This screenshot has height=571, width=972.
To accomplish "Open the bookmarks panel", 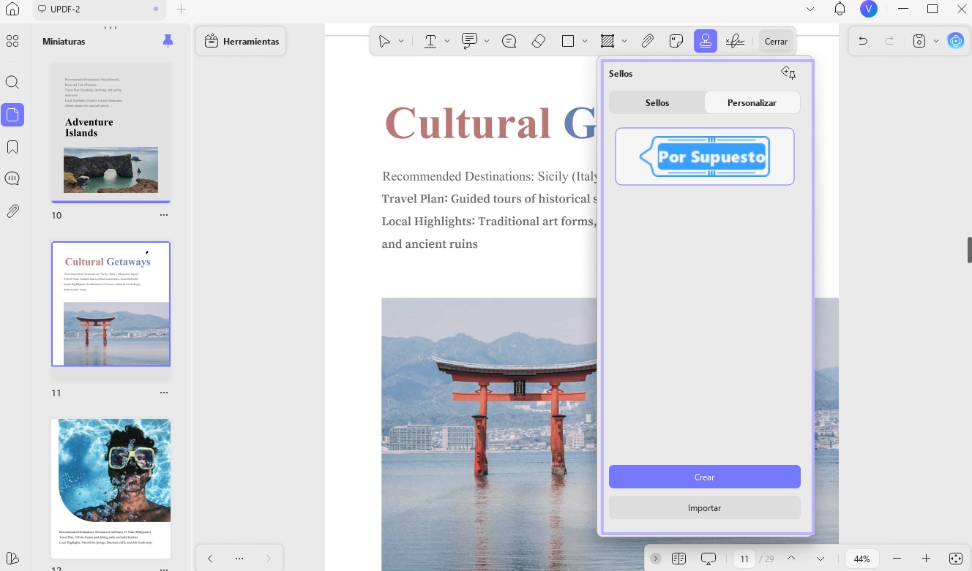I will click(x=12, y=147).
